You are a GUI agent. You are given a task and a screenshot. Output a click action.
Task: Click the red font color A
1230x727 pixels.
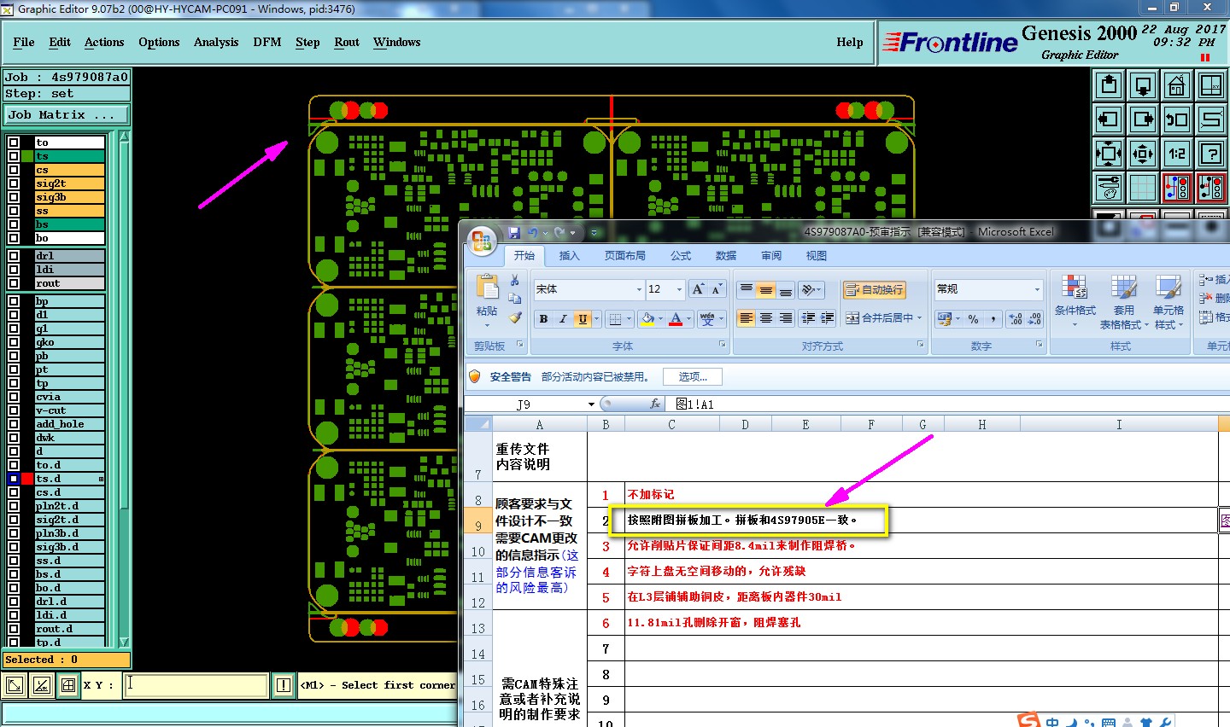pos(676,318)
